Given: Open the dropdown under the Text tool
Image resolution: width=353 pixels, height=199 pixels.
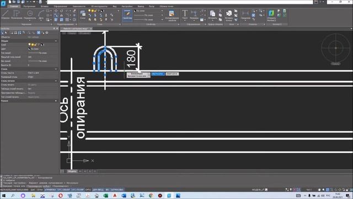Looking at the screenshot, I should point(185,20).
